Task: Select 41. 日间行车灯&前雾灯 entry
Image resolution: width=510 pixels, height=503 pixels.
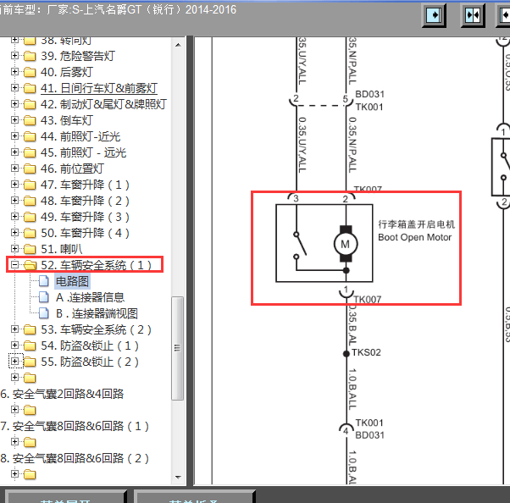Action: 99,88
